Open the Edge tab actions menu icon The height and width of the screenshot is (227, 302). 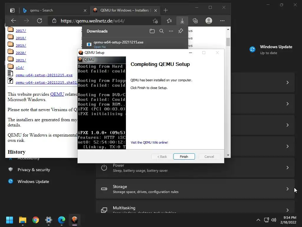point(12,10)
